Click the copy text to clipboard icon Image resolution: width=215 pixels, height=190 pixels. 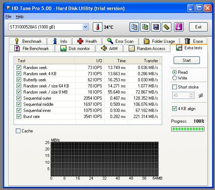point(134,27)
